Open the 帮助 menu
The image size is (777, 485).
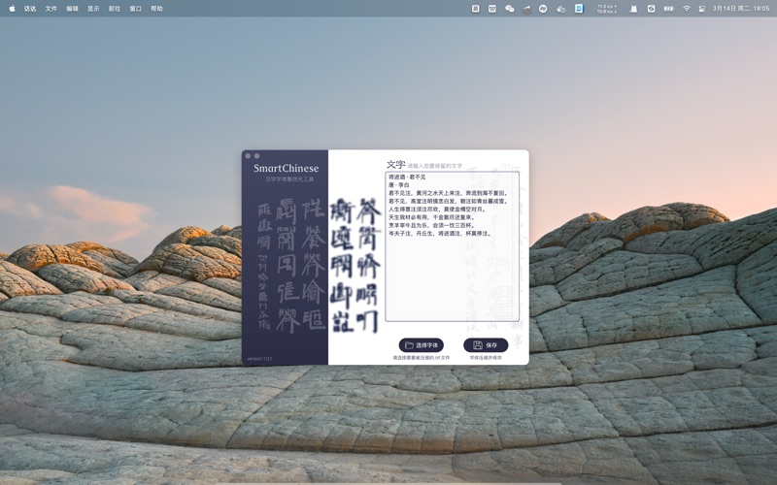[x=156, y=9]
